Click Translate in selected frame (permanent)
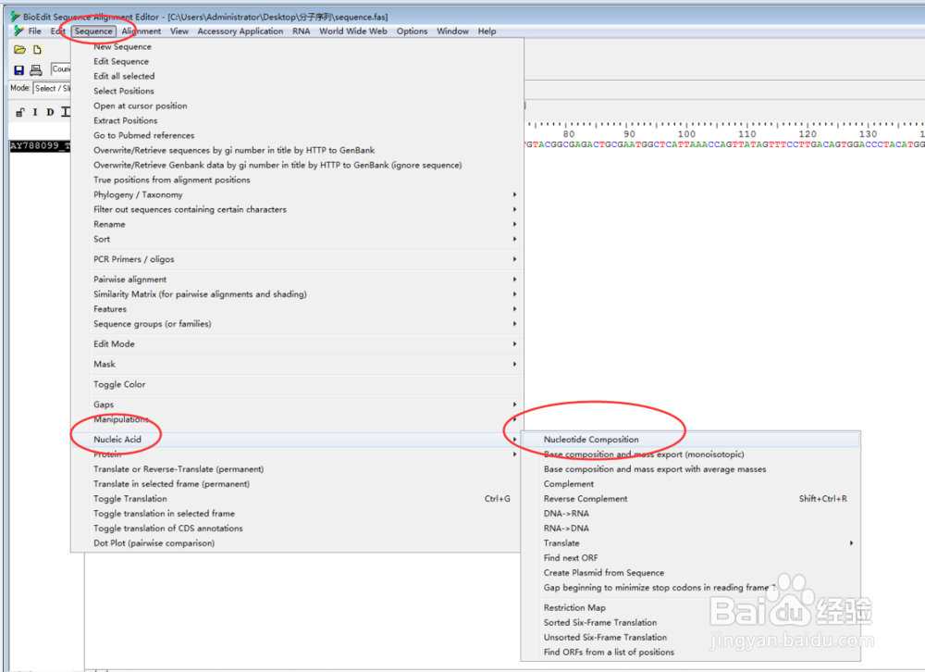Screen dimensions: 925x672 (297, 483)
